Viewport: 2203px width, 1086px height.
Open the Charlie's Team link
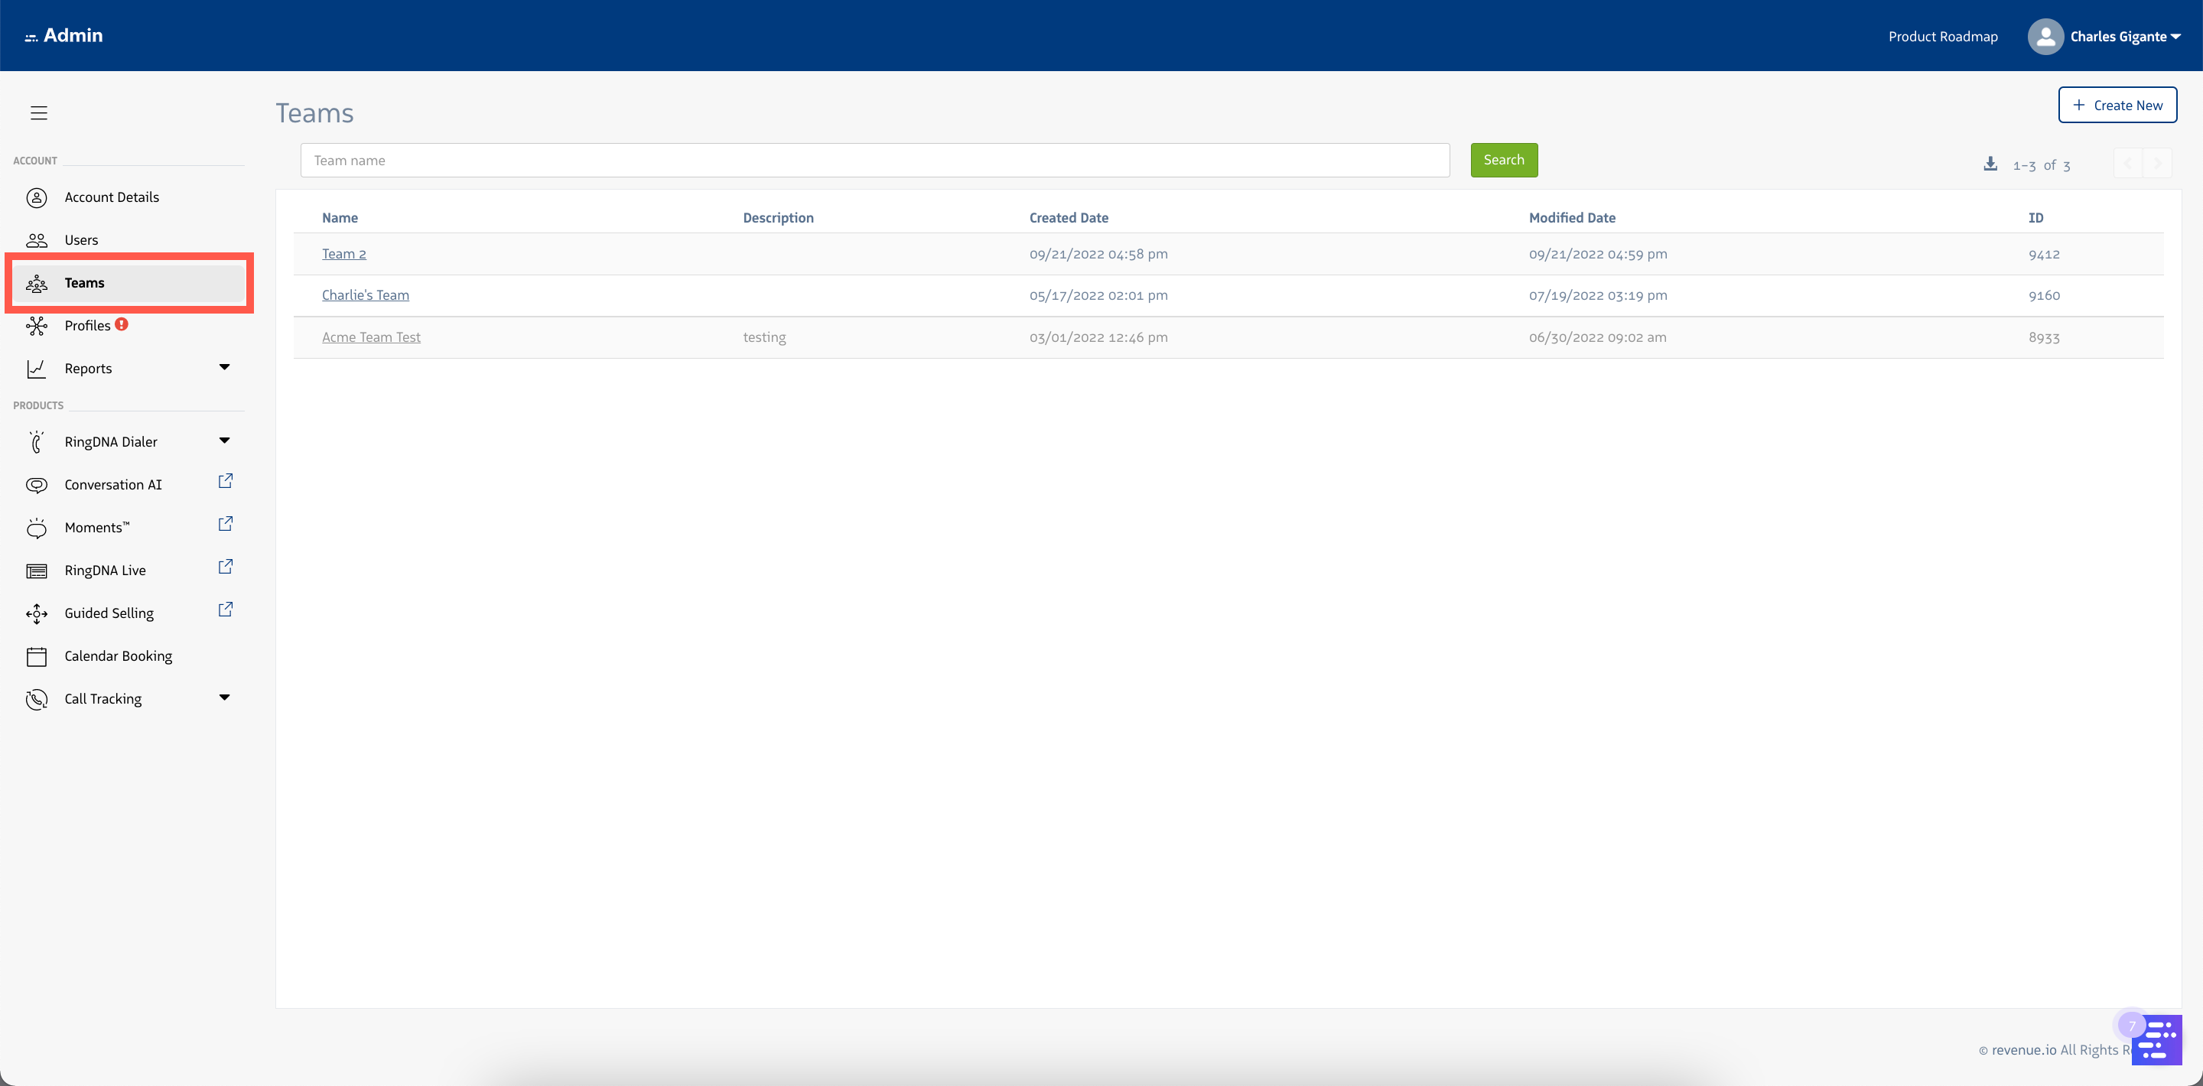point(365,295)
